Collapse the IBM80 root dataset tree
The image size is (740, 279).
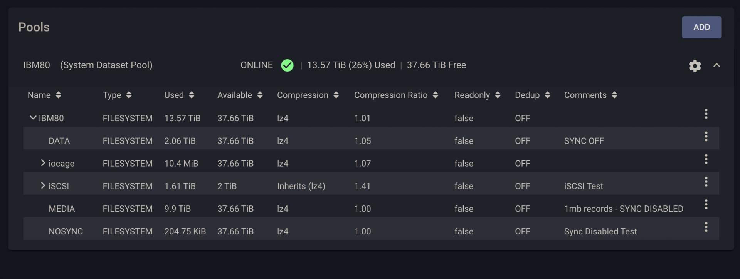33,118
